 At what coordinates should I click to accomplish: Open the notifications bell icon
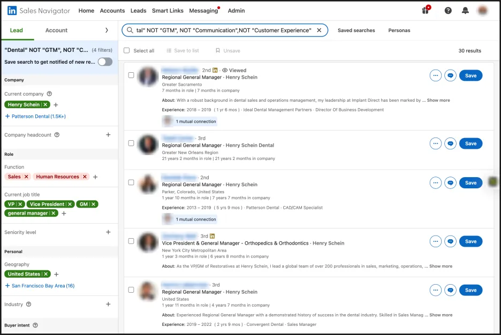465,11
